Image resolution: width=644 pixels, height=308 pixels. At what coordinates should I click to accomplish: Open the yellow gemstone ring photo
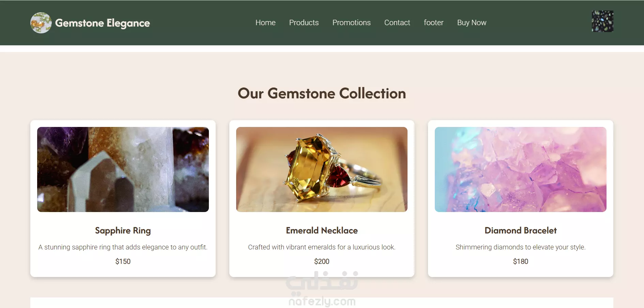point(322,169)
